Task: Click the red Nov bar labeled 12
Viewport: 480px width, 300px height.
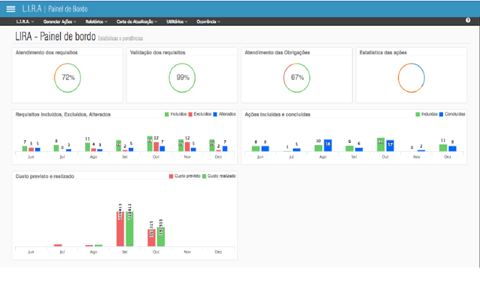Action: point(187,146)
